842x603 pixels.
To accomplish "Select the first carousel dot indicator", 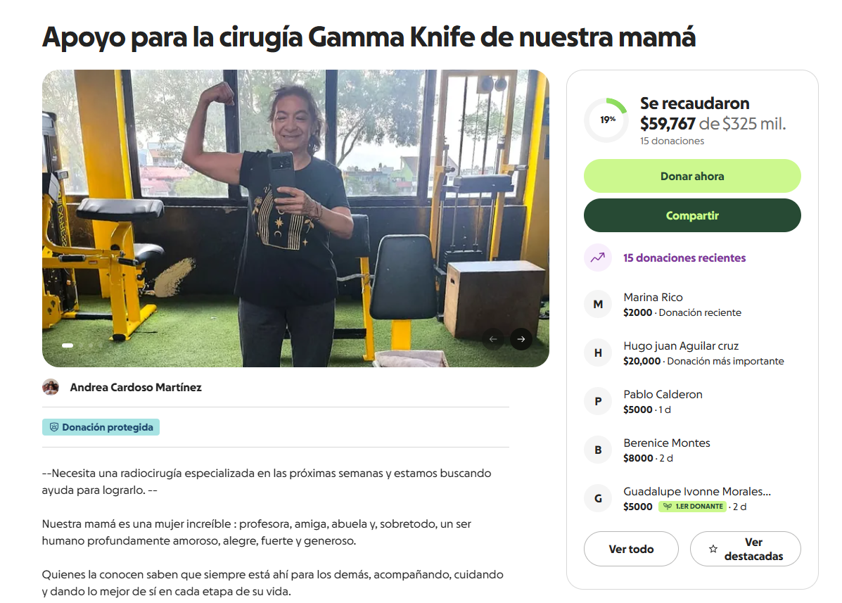I will point(68,345).
